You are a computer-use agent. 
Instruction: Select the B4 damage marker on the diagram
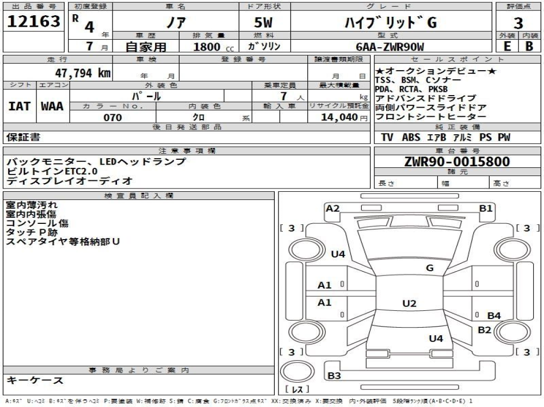tap(493, 316)
